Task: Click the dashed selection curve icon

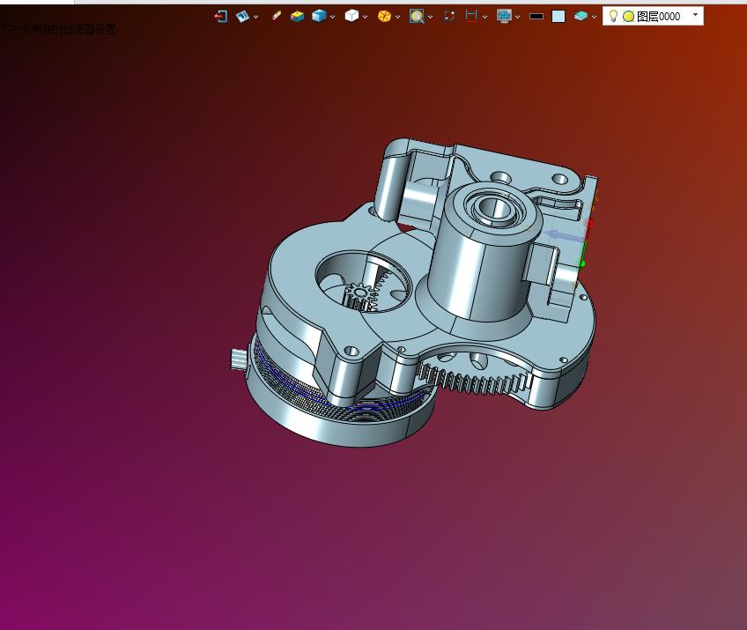Action: tap(449, 16)
